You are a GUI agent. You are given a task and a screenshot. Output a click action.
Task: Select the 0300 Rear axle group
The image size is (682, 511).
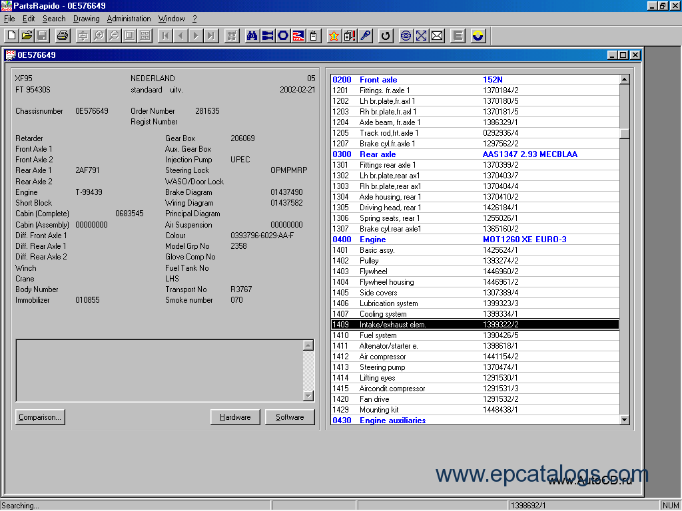[475, 154]
